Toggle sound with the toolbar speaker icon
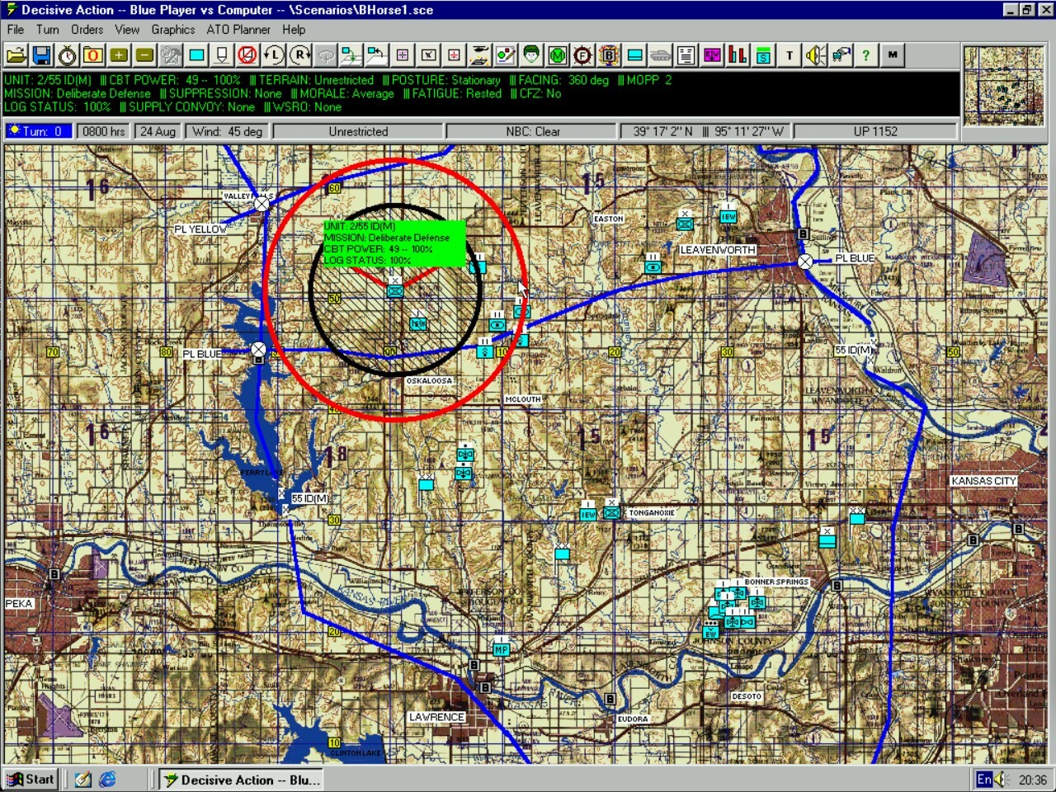1056x792 pixels. point(815,55)
